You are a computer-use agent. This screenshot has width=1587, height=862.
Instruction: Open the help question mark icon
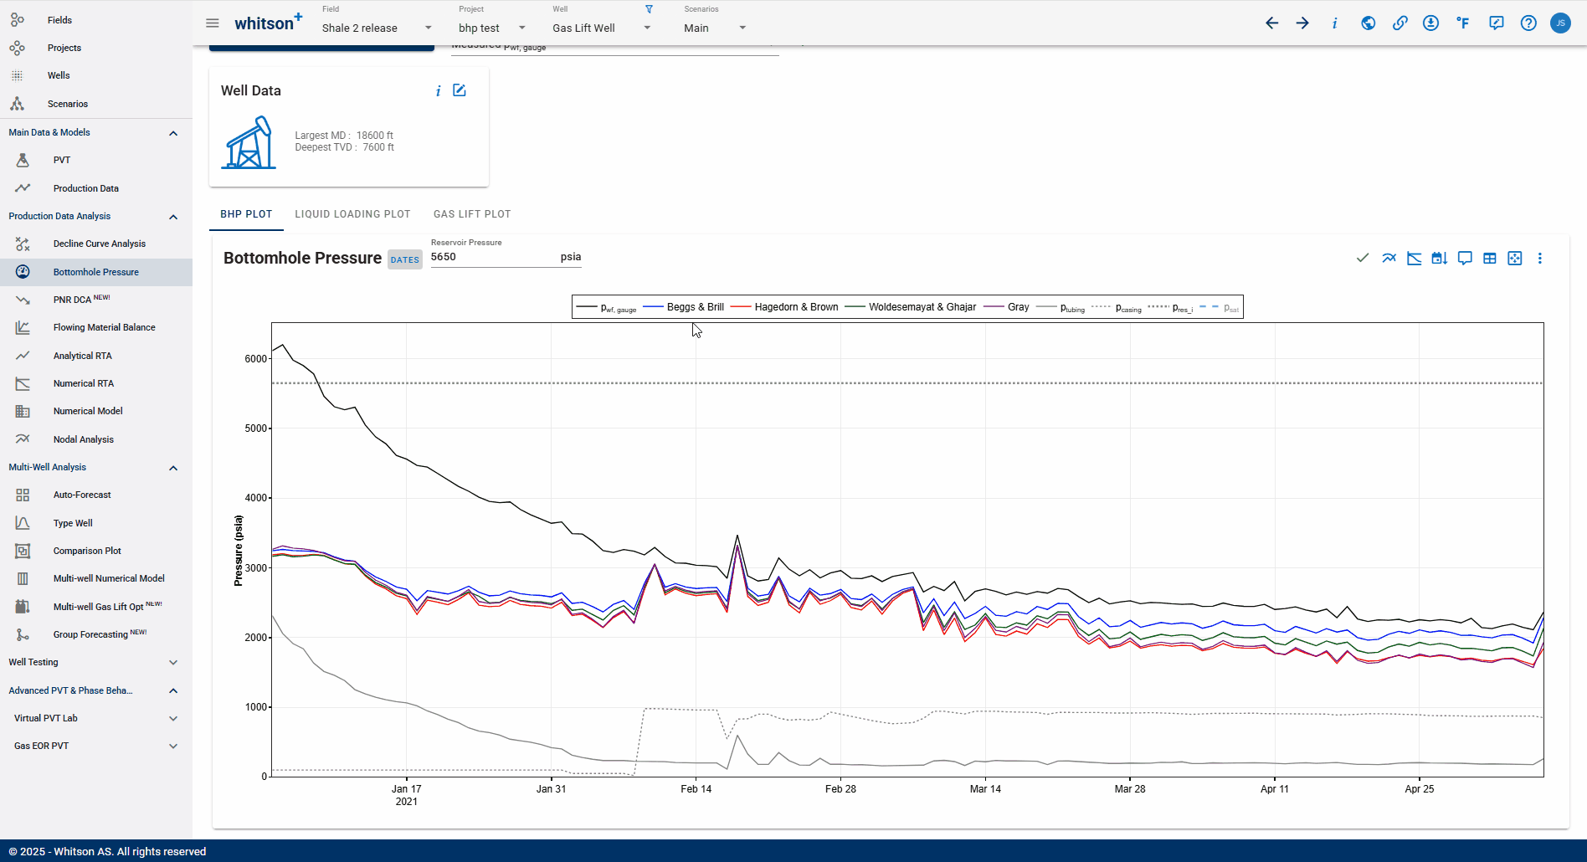(x=1528, y=23)
